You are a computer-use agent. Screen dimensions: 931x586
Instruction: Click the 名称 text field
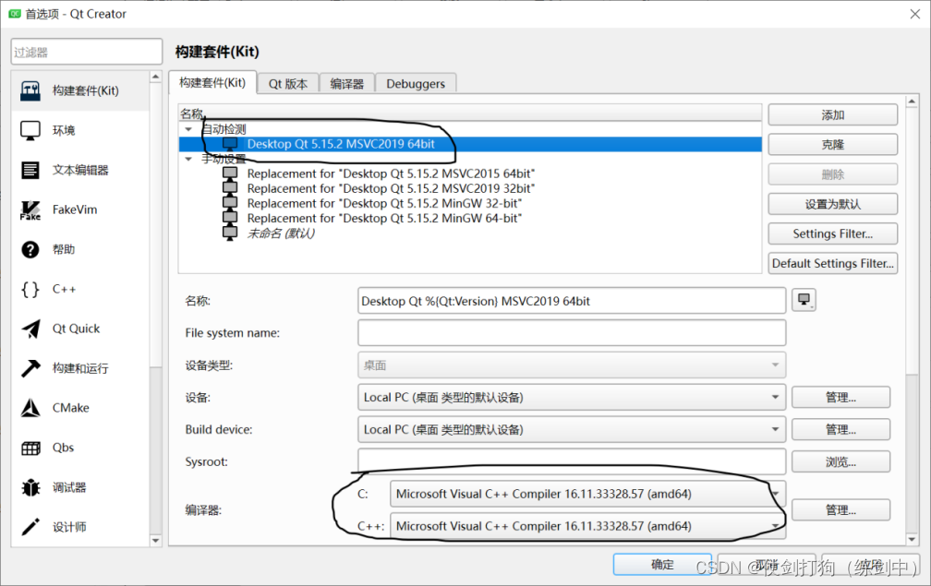tap(572, 301)
